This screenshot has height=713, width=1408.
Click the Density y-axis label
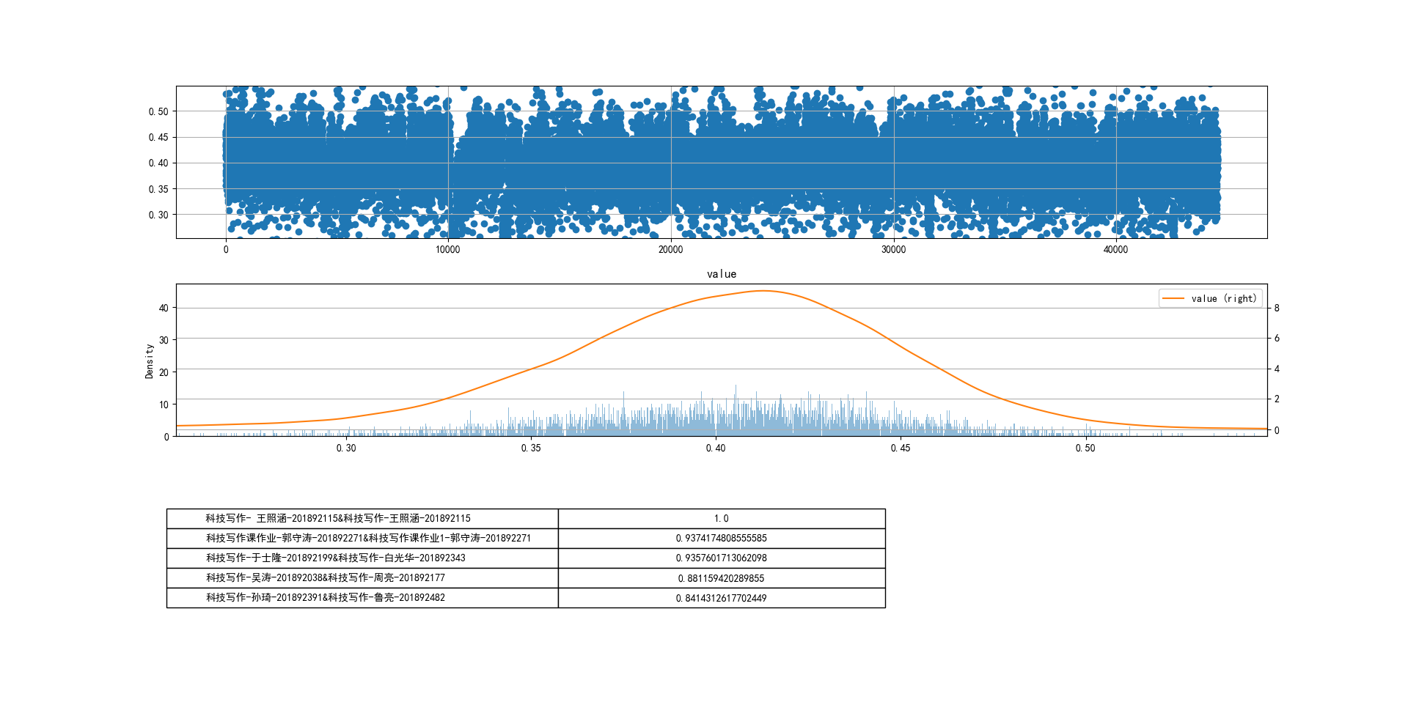click(150, 361)
